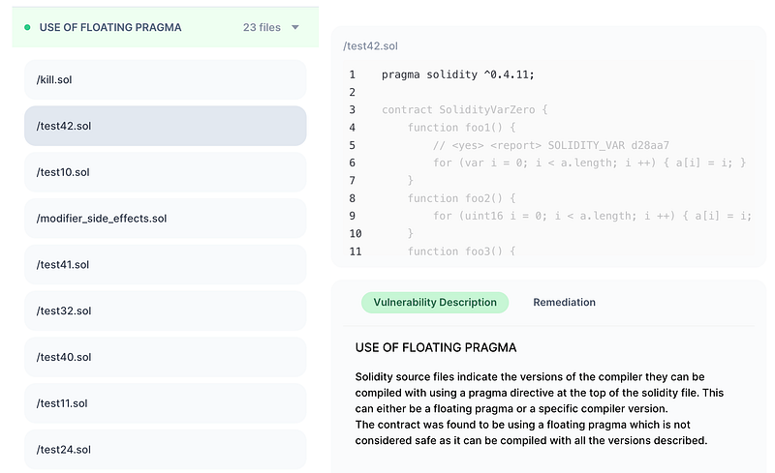
Task: Choose /test32.sol in the list
Action: click(165, 310)
